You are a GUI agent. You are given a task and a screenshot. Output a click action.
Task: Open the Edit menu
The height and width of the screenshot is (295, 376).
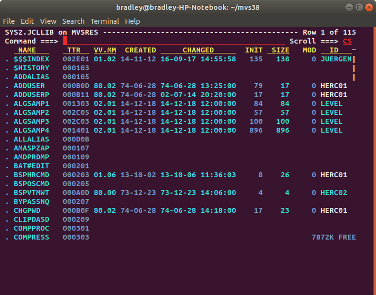point(27,21)
